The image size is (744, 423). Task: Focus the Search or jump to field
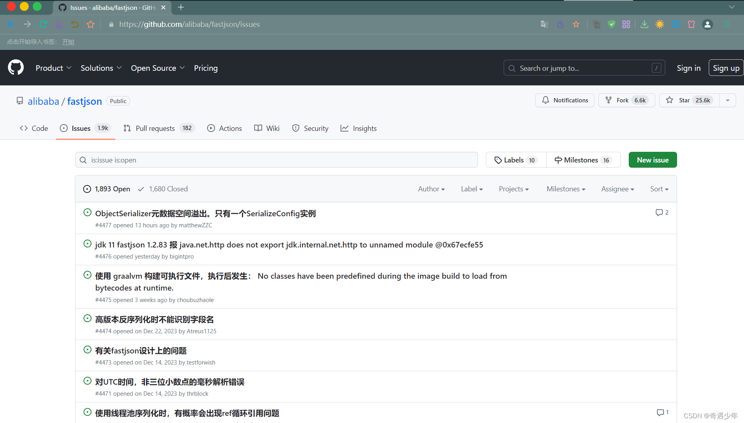[x=584, y=68]
